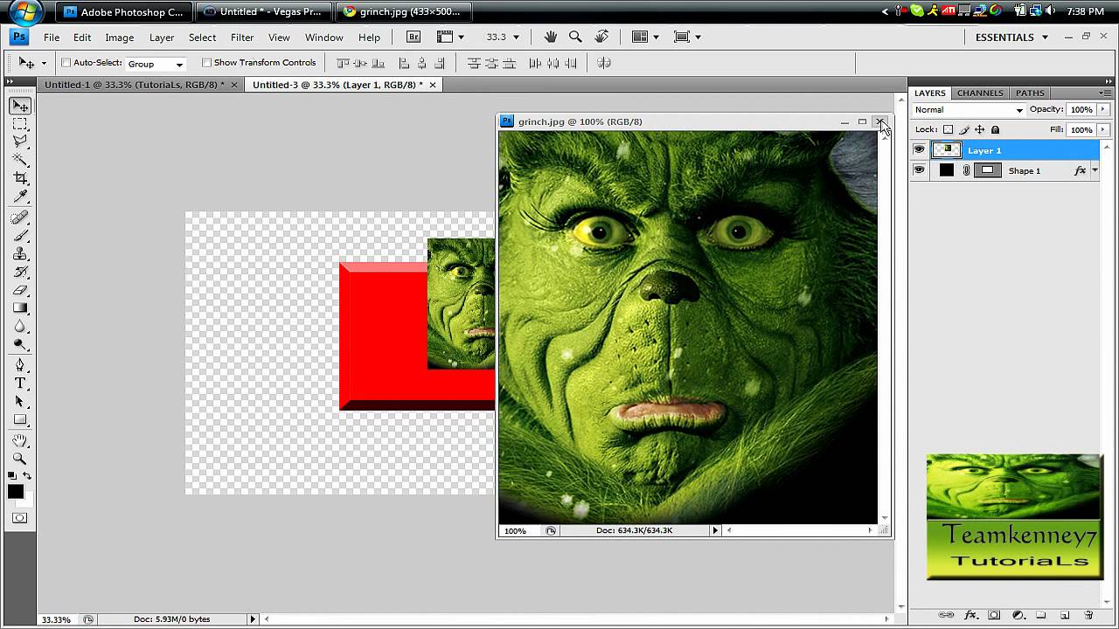The image size is (1119, 629).
Task: Enable the Auto-Select checkbox
Action: [x=66, y=63]
